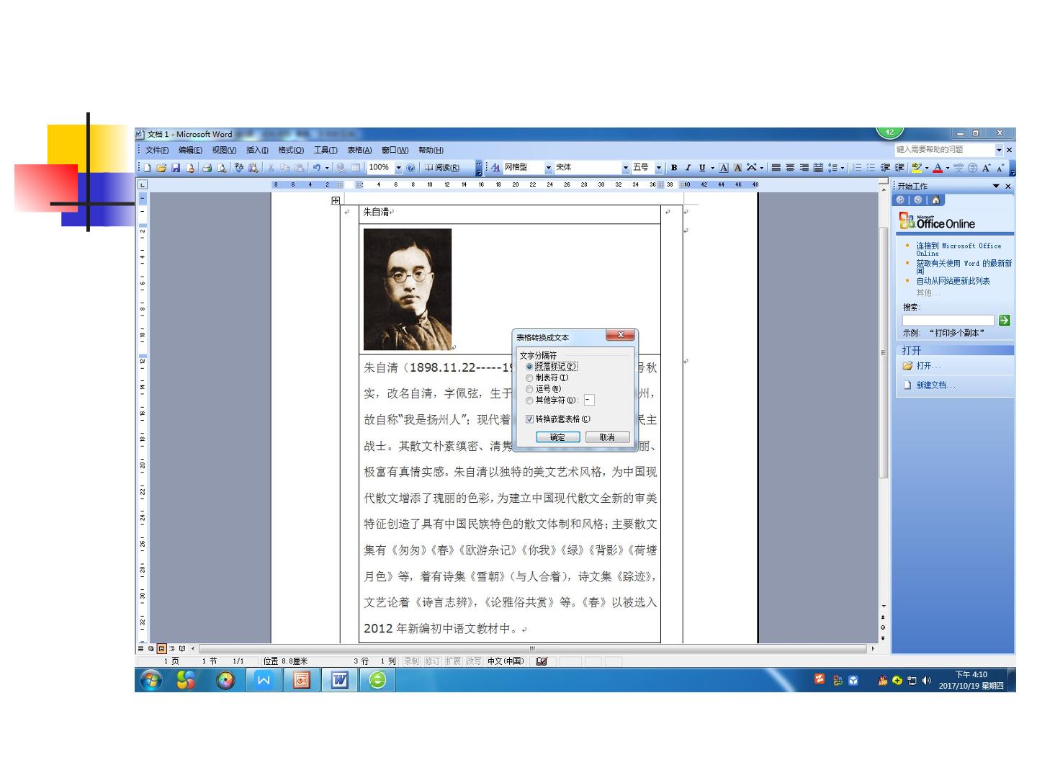1037x778 pixels.
Task: Toggle 录制 macro recording in status bar
Action: click(411, 661)
